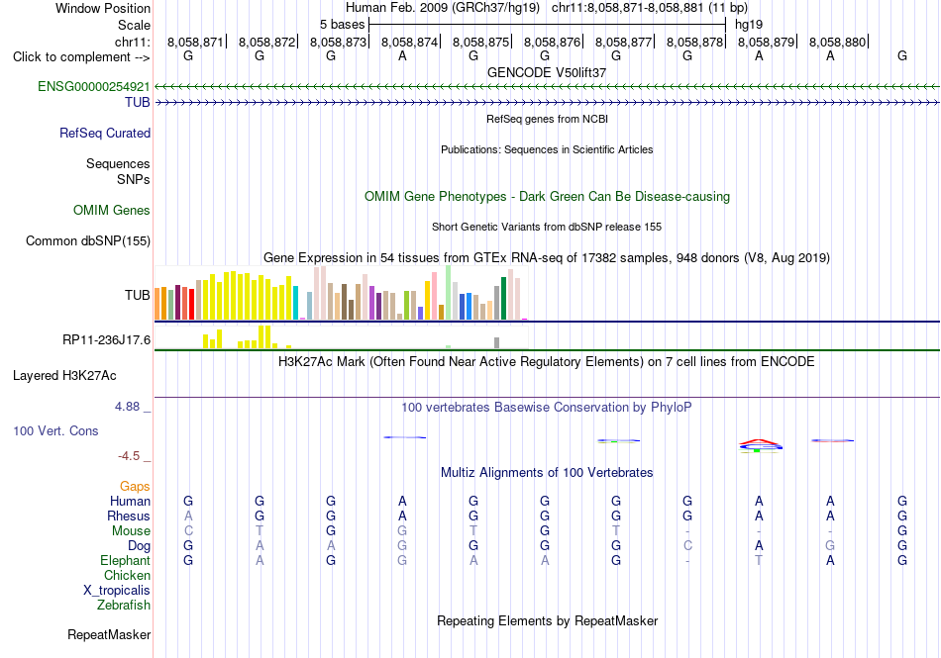Click the Scale label
Screen dimensions: 941x658
[x=135, y=25]
